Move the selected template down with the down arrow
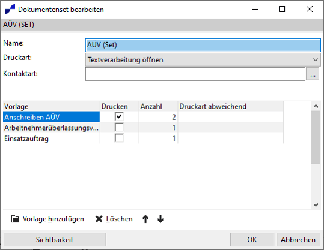 (x=160, y=219)
